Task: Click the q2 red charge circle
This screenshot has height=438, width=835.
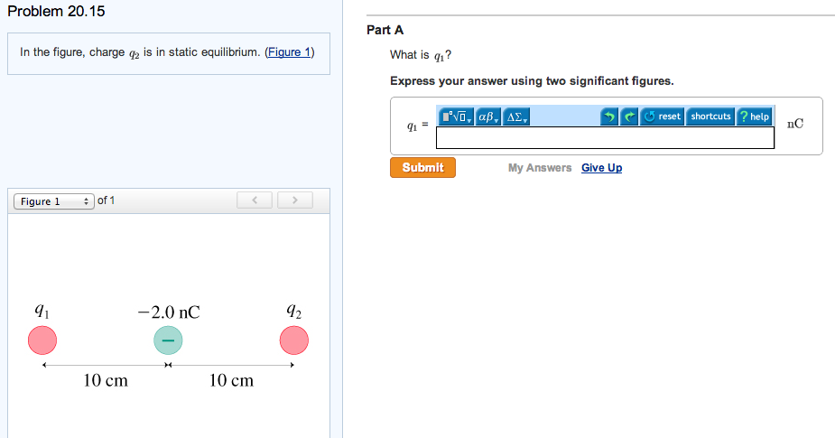Action: coord(293,340)
